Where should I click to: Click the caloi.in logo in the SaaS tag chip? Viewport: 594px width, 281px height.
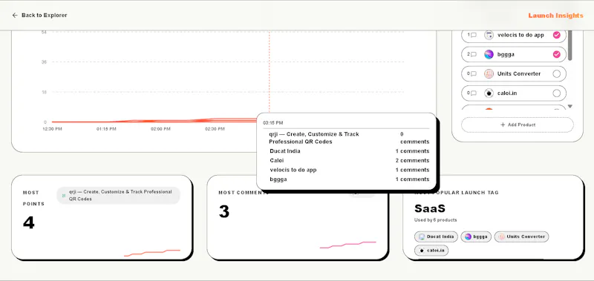[x=422, y=251]
